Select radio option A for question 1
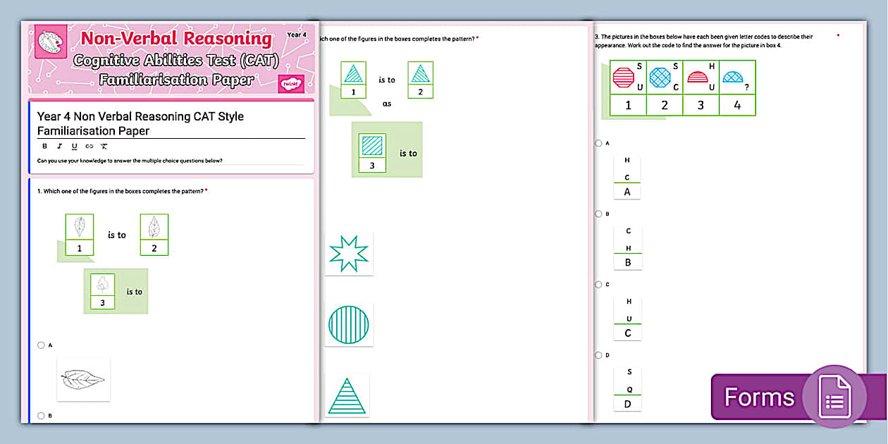The height and width of the screenshot is (444, 888). click(x=42, y=345)
